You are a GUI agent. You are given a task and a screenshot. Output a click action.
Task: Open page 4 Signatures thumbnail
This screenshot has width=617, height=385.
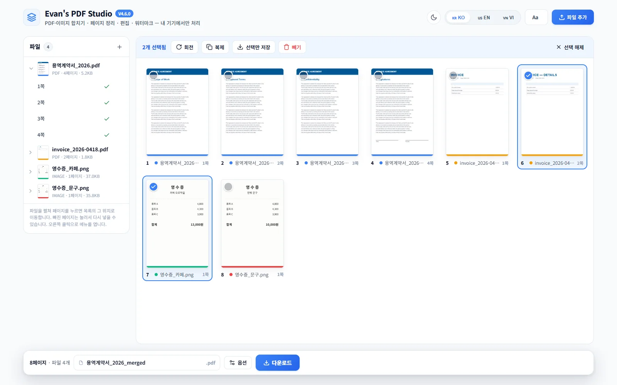click(402, 112)
